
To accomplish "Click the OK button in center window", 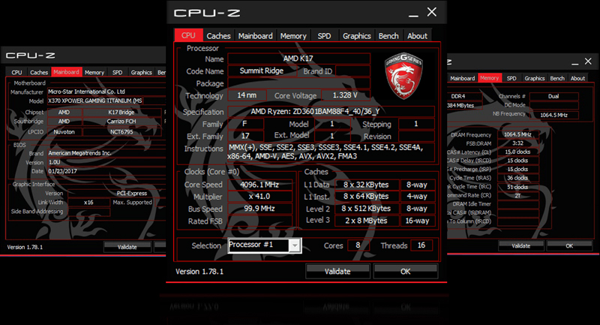I will [x=406, y=271].
